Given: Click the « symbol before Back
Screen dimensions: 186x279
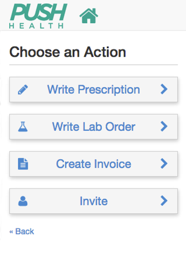Looking at the screenshot, I should [x=11, y=232].
